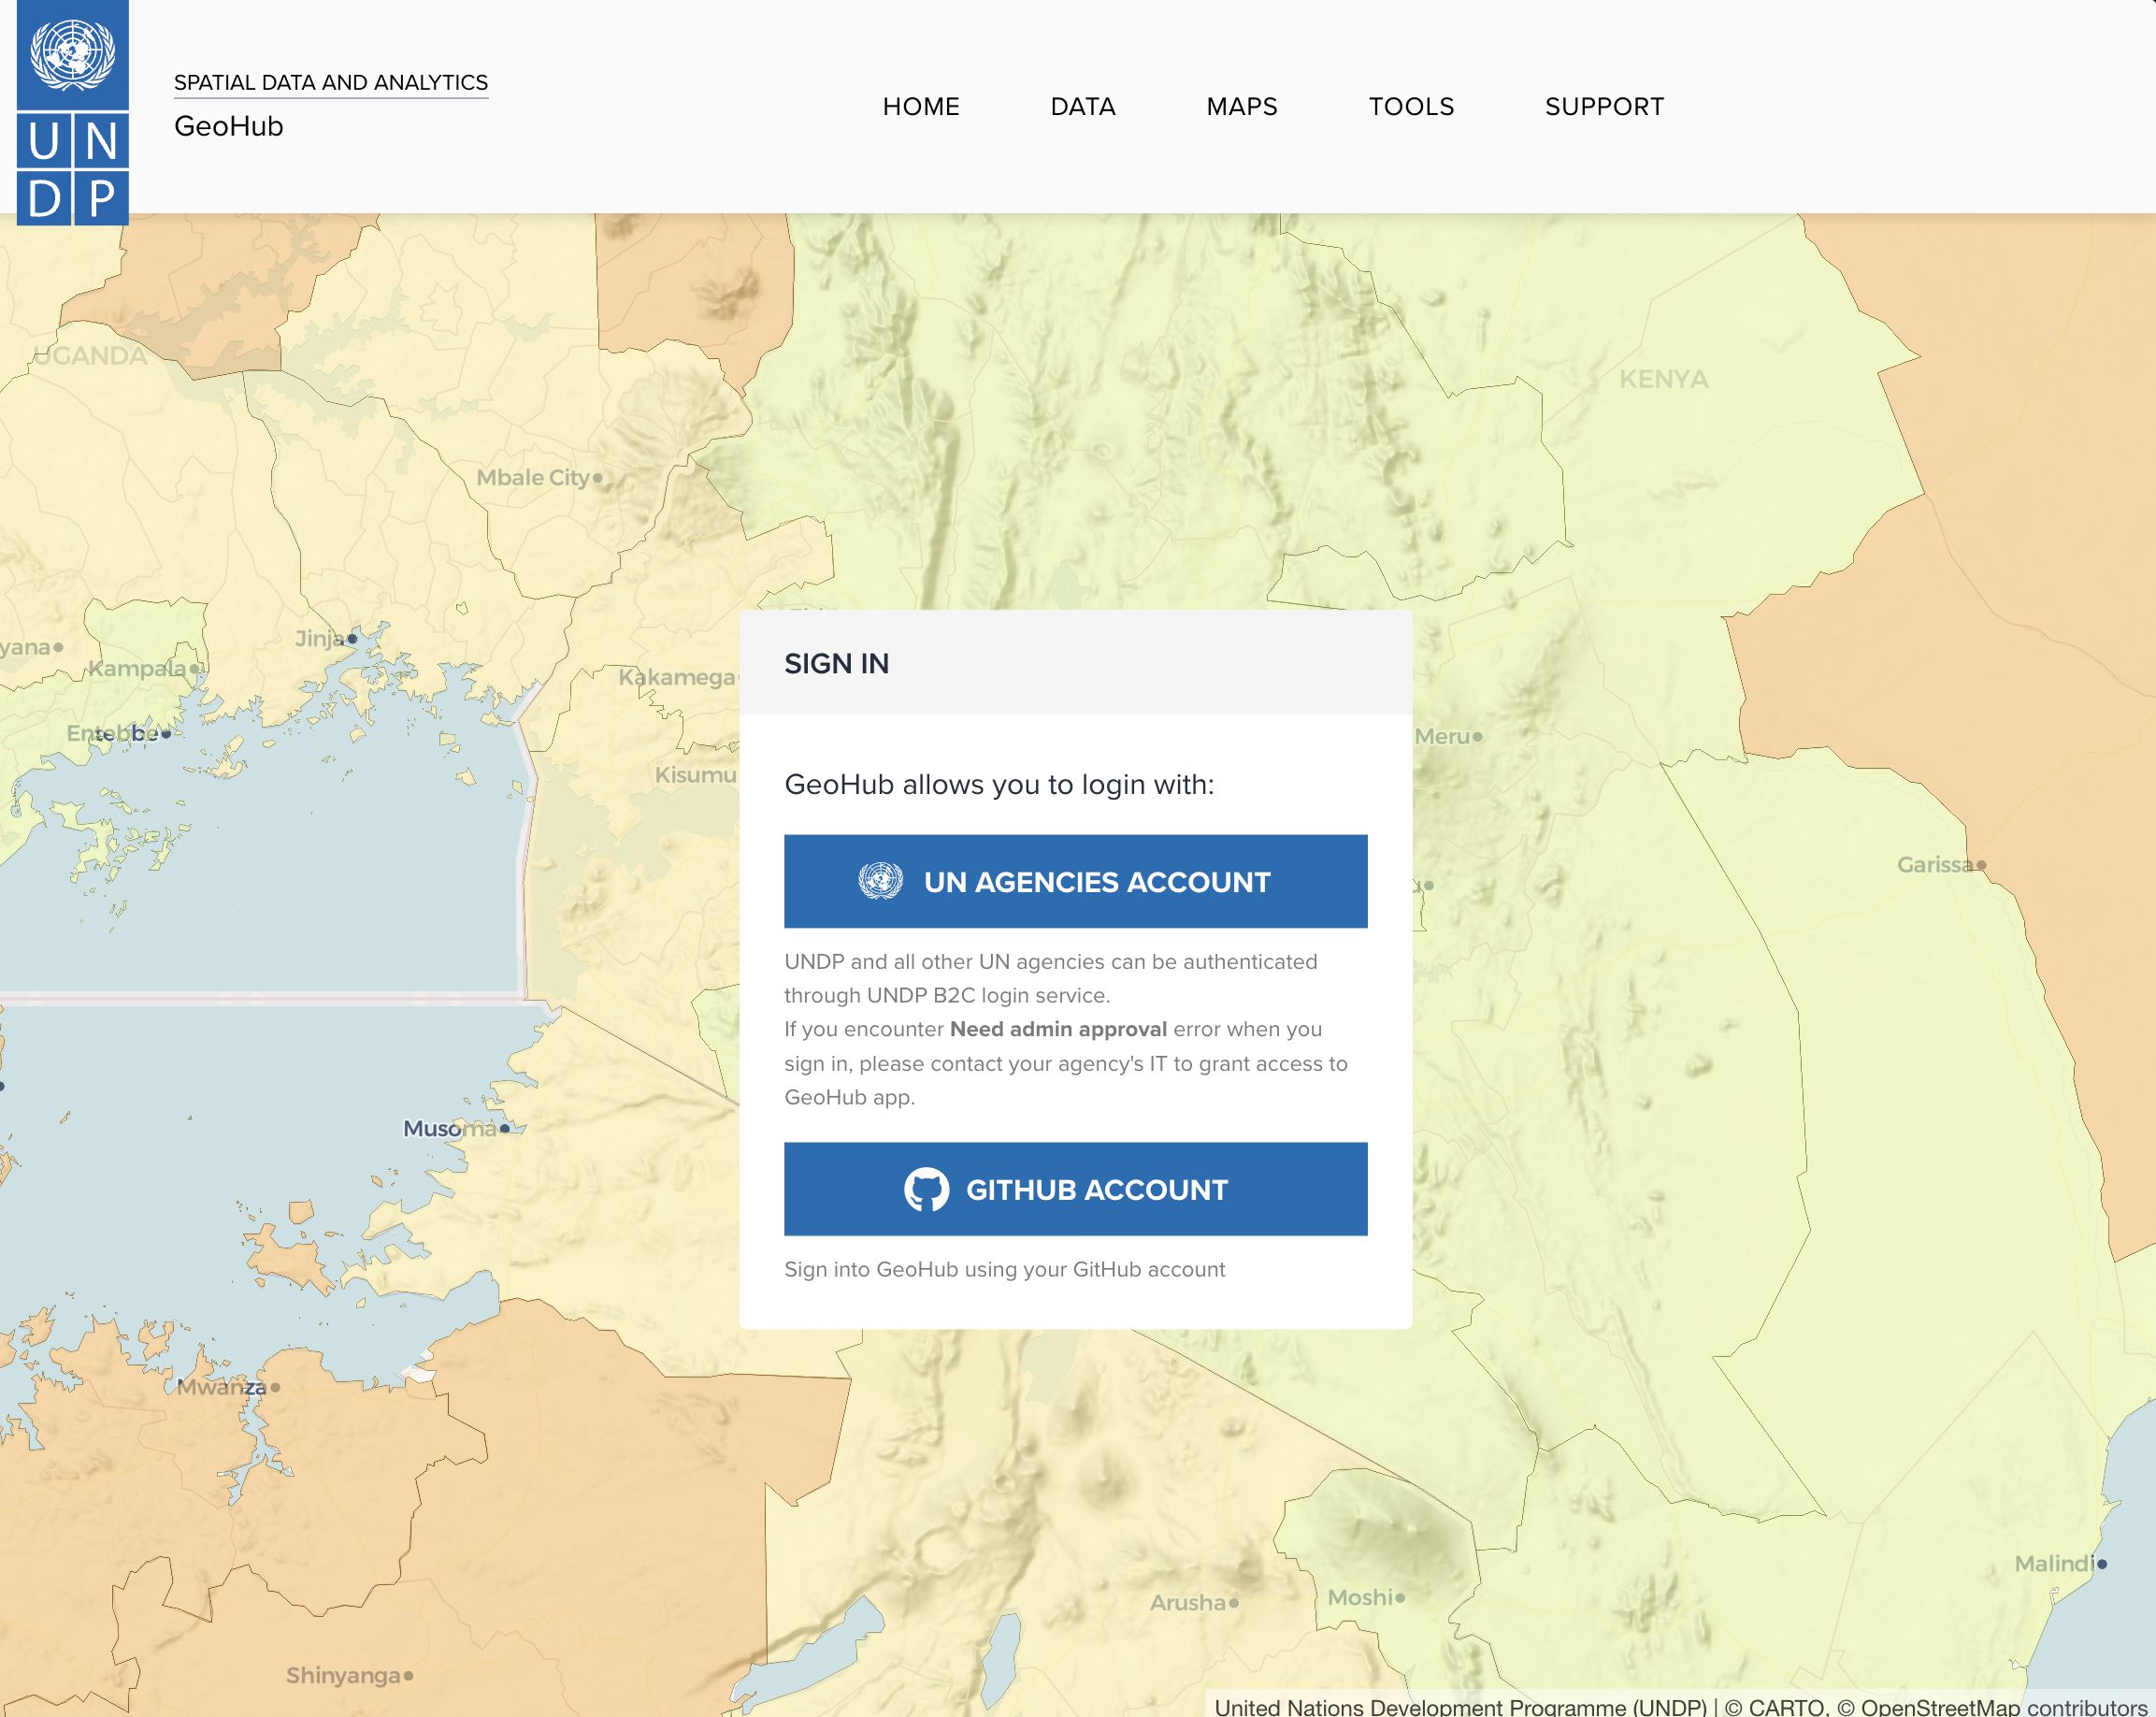This screenshot has height=1717, width=2156.
Task: Go to the MAPS page
Action: [x=1241, y=106]
